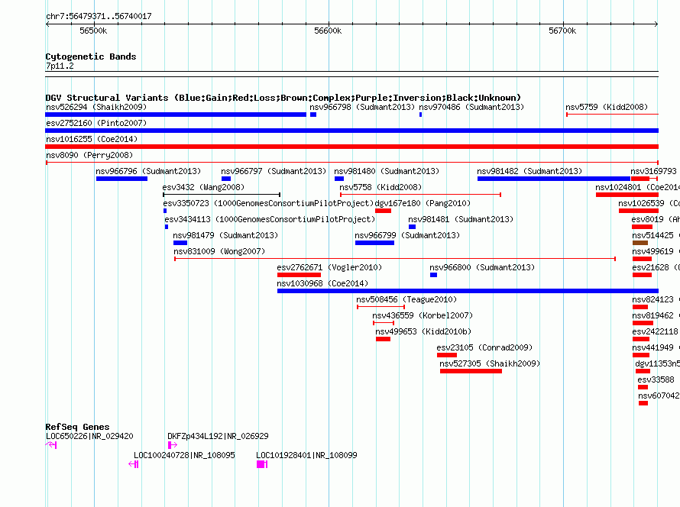The height and width of the screenshot is (507, 680).
Task: Open the esv2422118 variant label
Action: tap(655, 331)
